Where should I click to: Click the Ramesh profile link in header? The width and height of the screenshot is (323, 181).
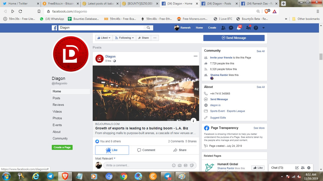[182, 28]
